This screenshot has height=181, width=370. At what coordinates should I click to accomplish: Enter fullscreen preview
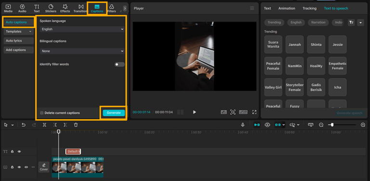pyautogui.click(x=254, y=112)
